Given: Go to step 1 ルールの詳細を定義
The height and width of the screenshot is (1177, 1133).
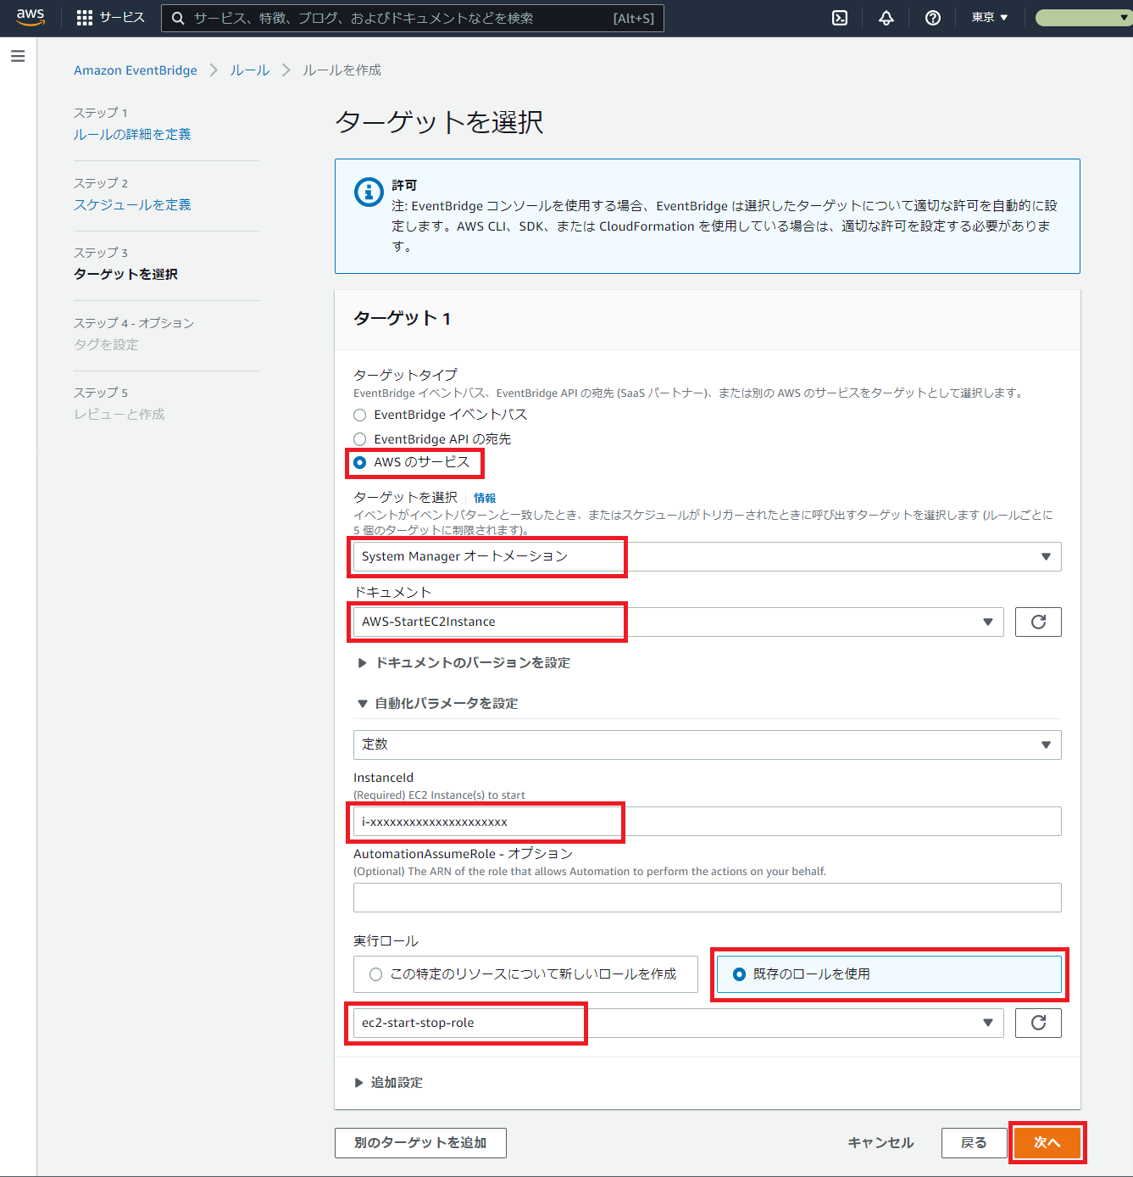Looking at the screenshot, I should pyautogui.click(x=132, y=134).
